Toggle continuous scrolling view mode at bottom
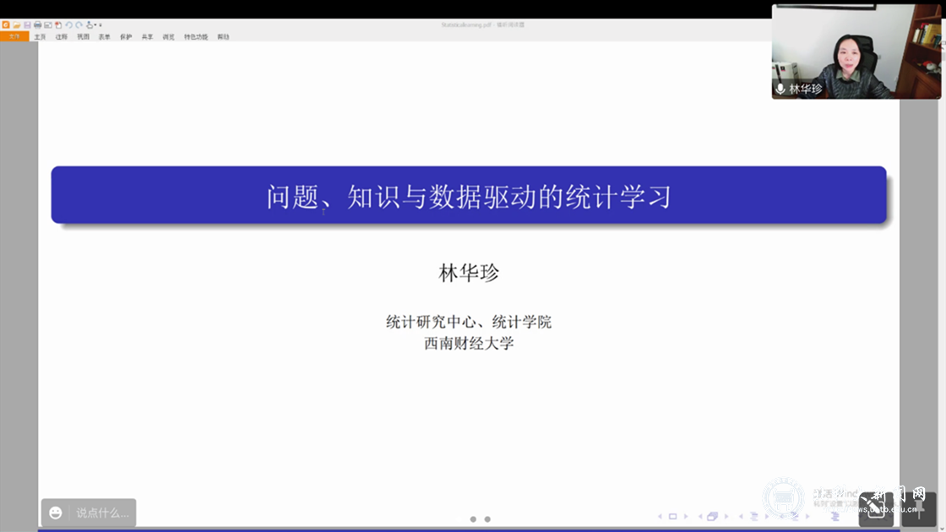 click(754, 516)
